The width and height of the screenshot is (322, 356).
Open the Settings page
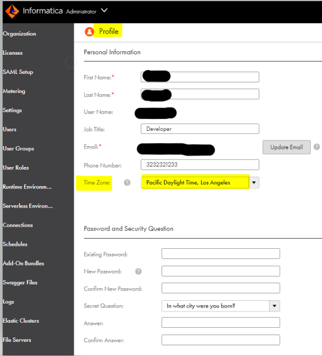(12, 111)
